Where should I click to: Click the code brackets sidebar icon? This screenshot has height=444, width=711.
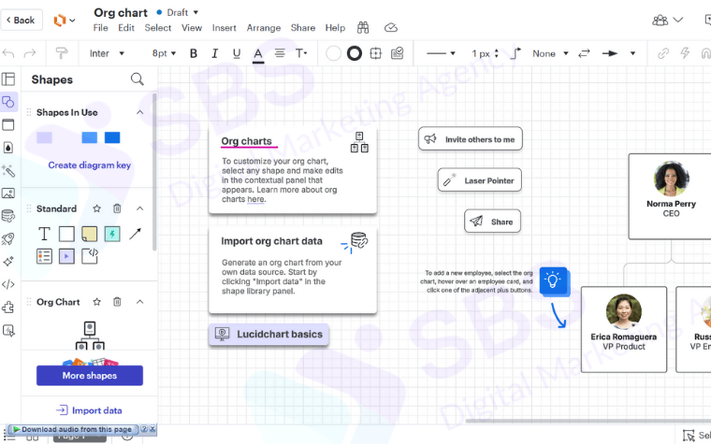[x=8, y=284]
